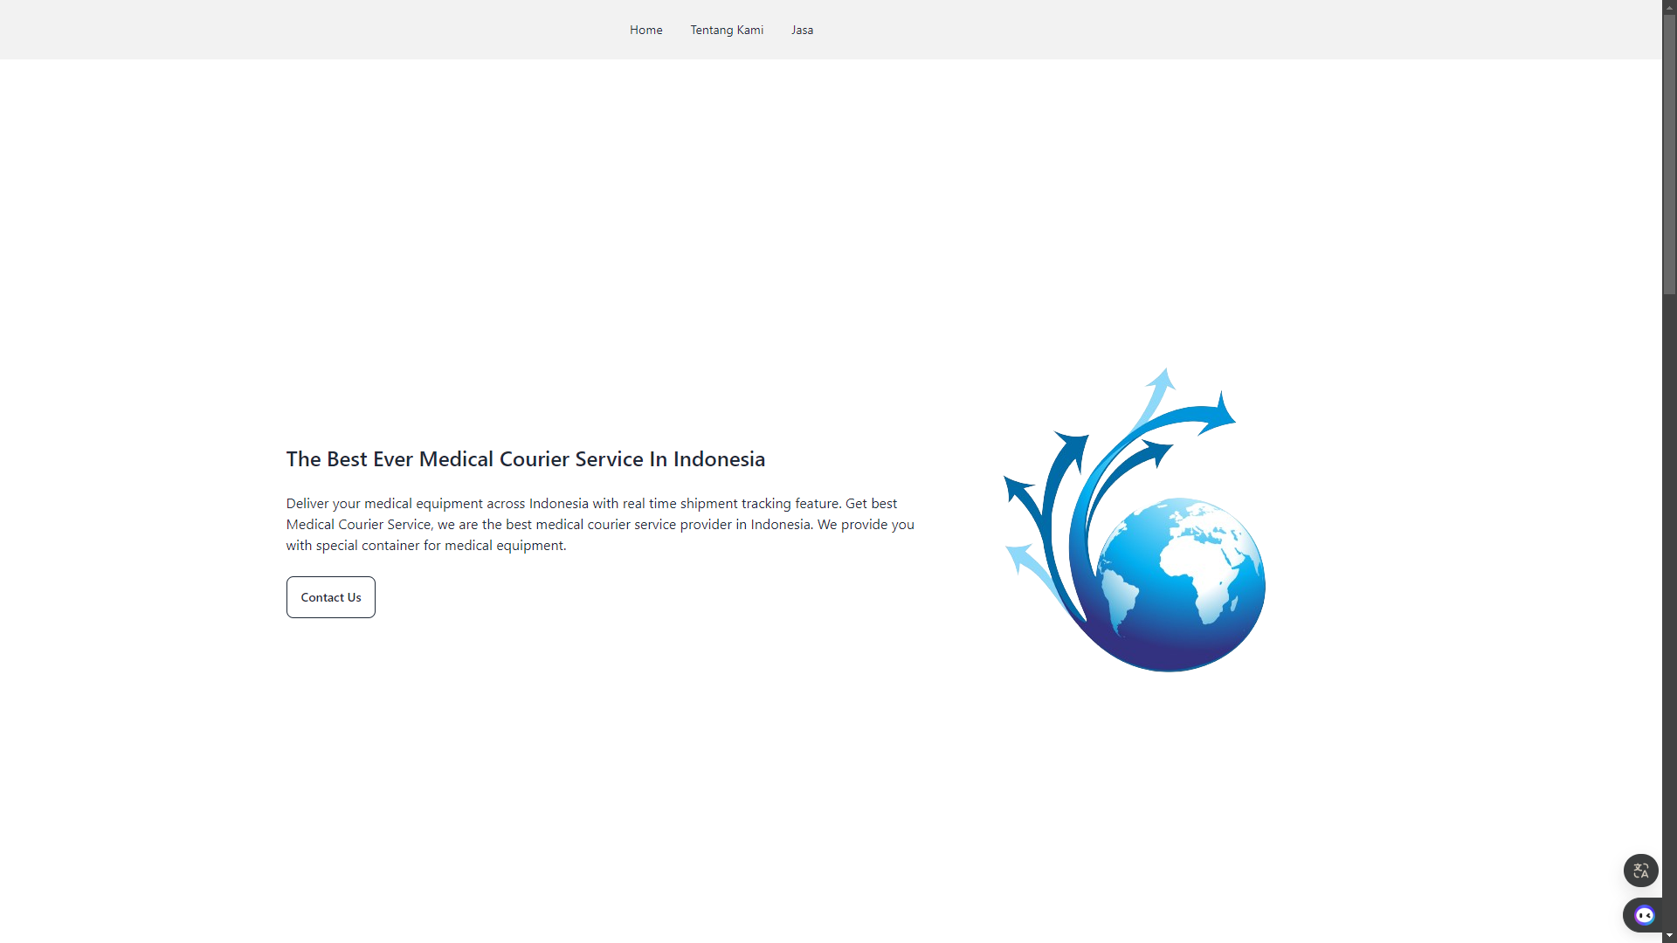Image resolution: width=1677 pixels, height=943 pixels.
Task: Click the scrollbar up arrow
Action: pyautogui.click(x=1669, y=7)
